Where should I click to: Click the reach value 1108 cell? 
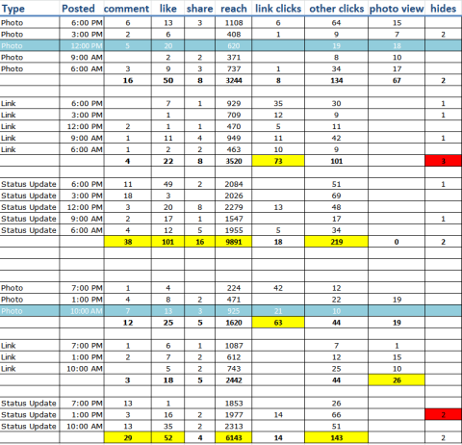click(234, 23)
